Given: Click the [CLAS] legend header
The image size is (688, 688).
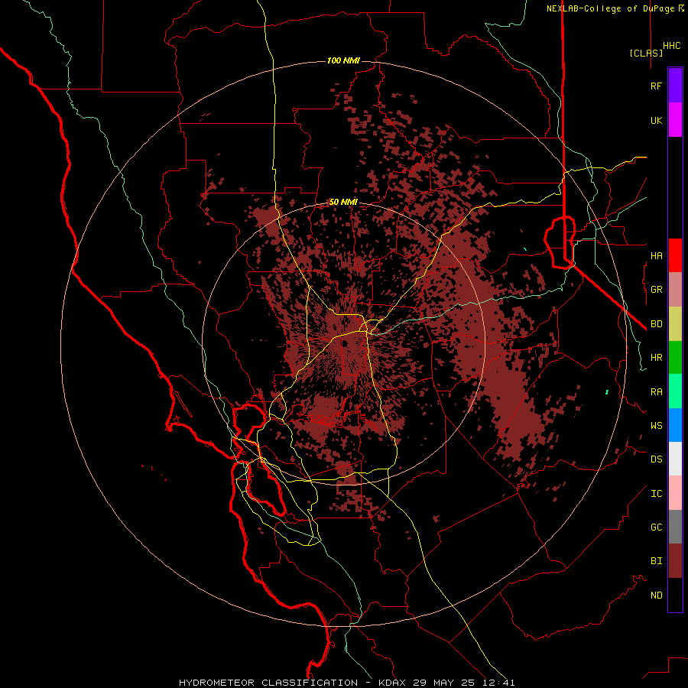Looking at the screenshot, I should coord(646,53).
